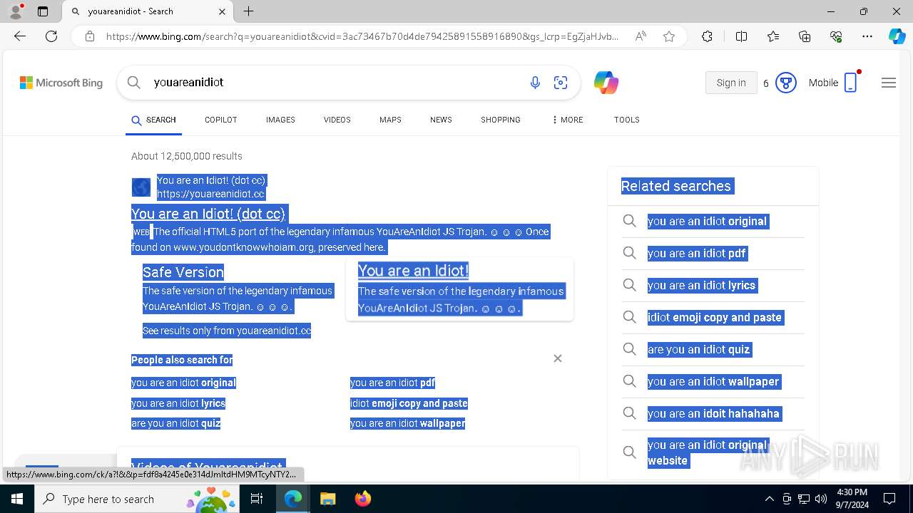Click the browser back arrow
Image resolution: width=913 pixels, height=513 pixels.
click(x=20, y=36)
